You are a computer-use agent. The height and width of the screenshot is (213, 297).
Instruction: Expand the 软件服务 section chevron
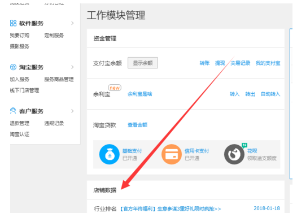72,23
